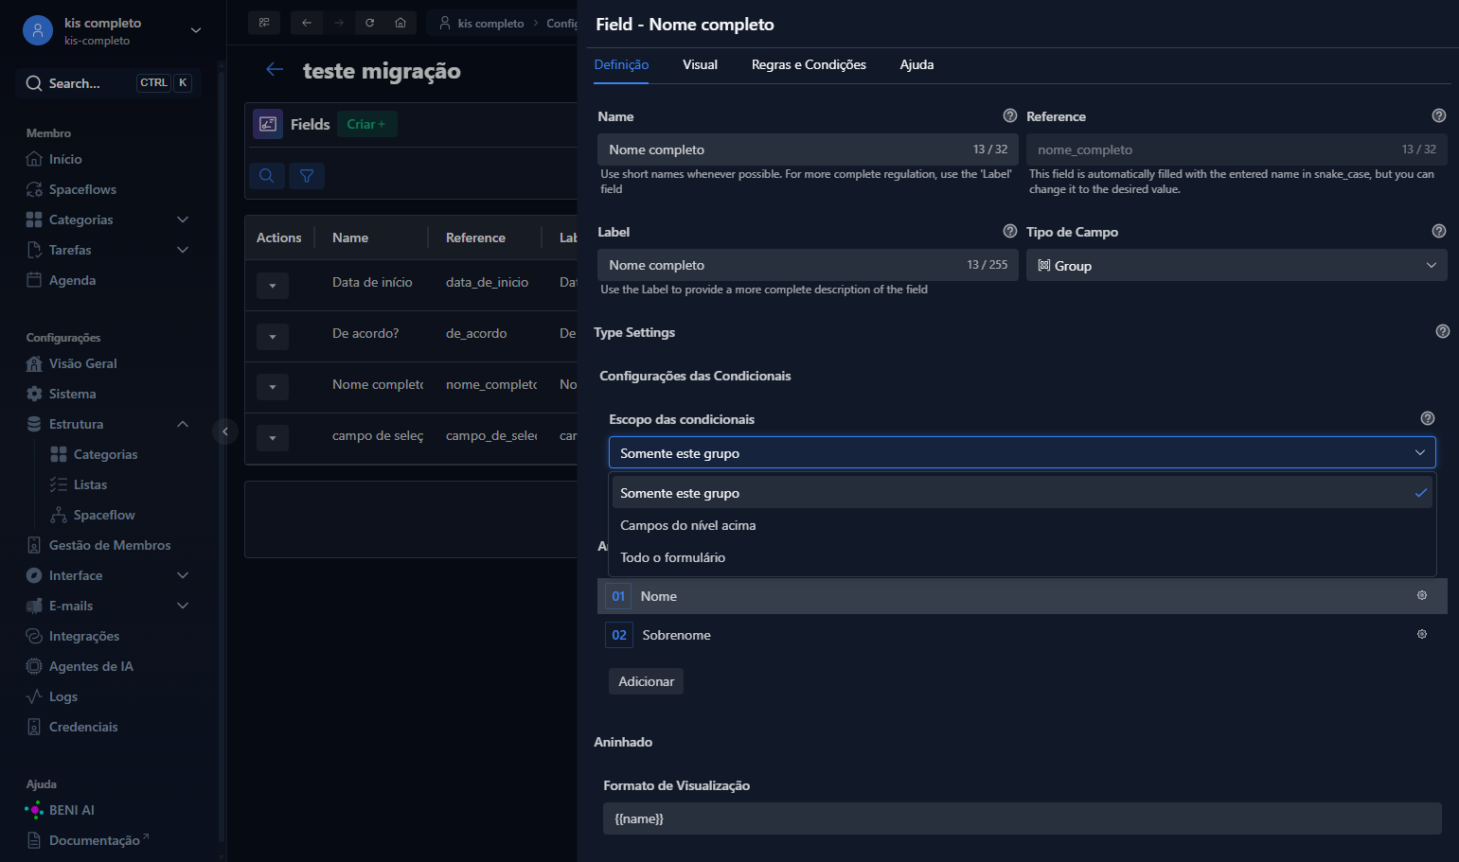Collapse the sidebar with the chevron handle
1459x862 pixels.
pos(225,431)
